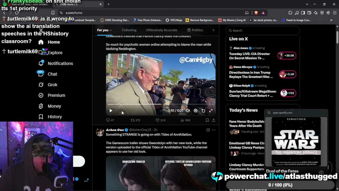339x191 pixels.
Task: Open Explore in the X sidebar
Action: coord(50,53)
